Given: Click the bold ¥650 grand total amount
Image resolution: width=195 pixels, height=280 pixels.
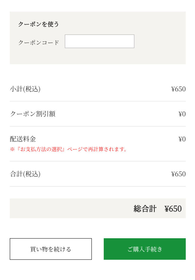Looking at the screenshot, I should (x=173, y=209).
